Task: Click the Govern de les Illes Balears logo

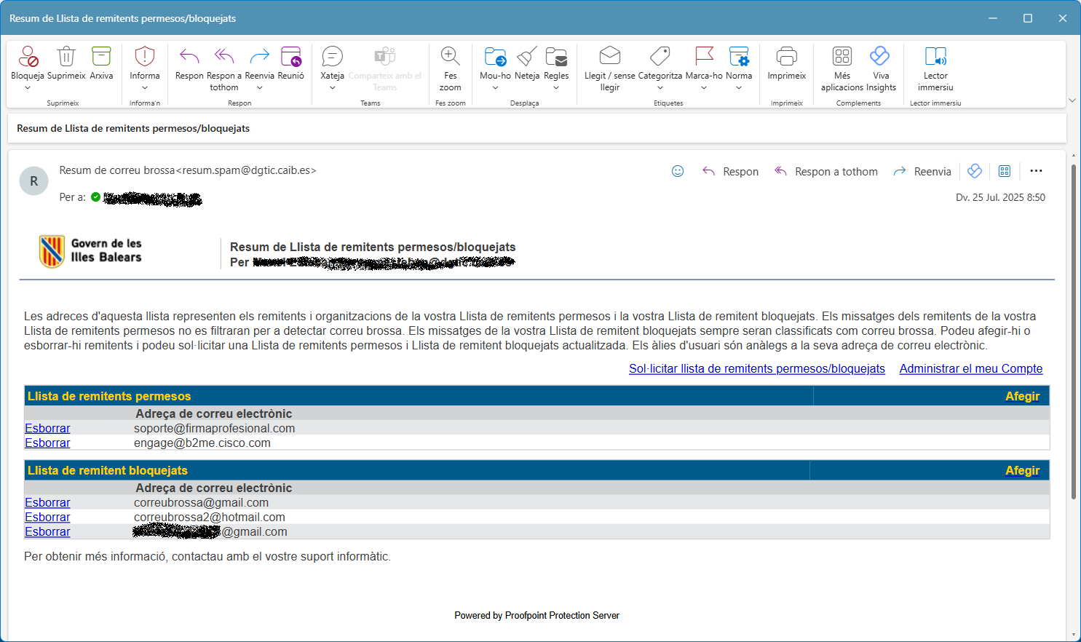Action: point(90,251)
